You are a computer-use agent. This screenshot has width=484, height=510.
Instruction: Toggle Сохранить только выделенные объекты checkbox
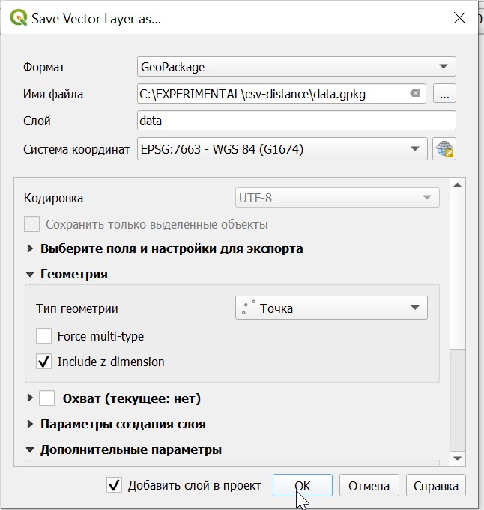(x=31, y=224)
